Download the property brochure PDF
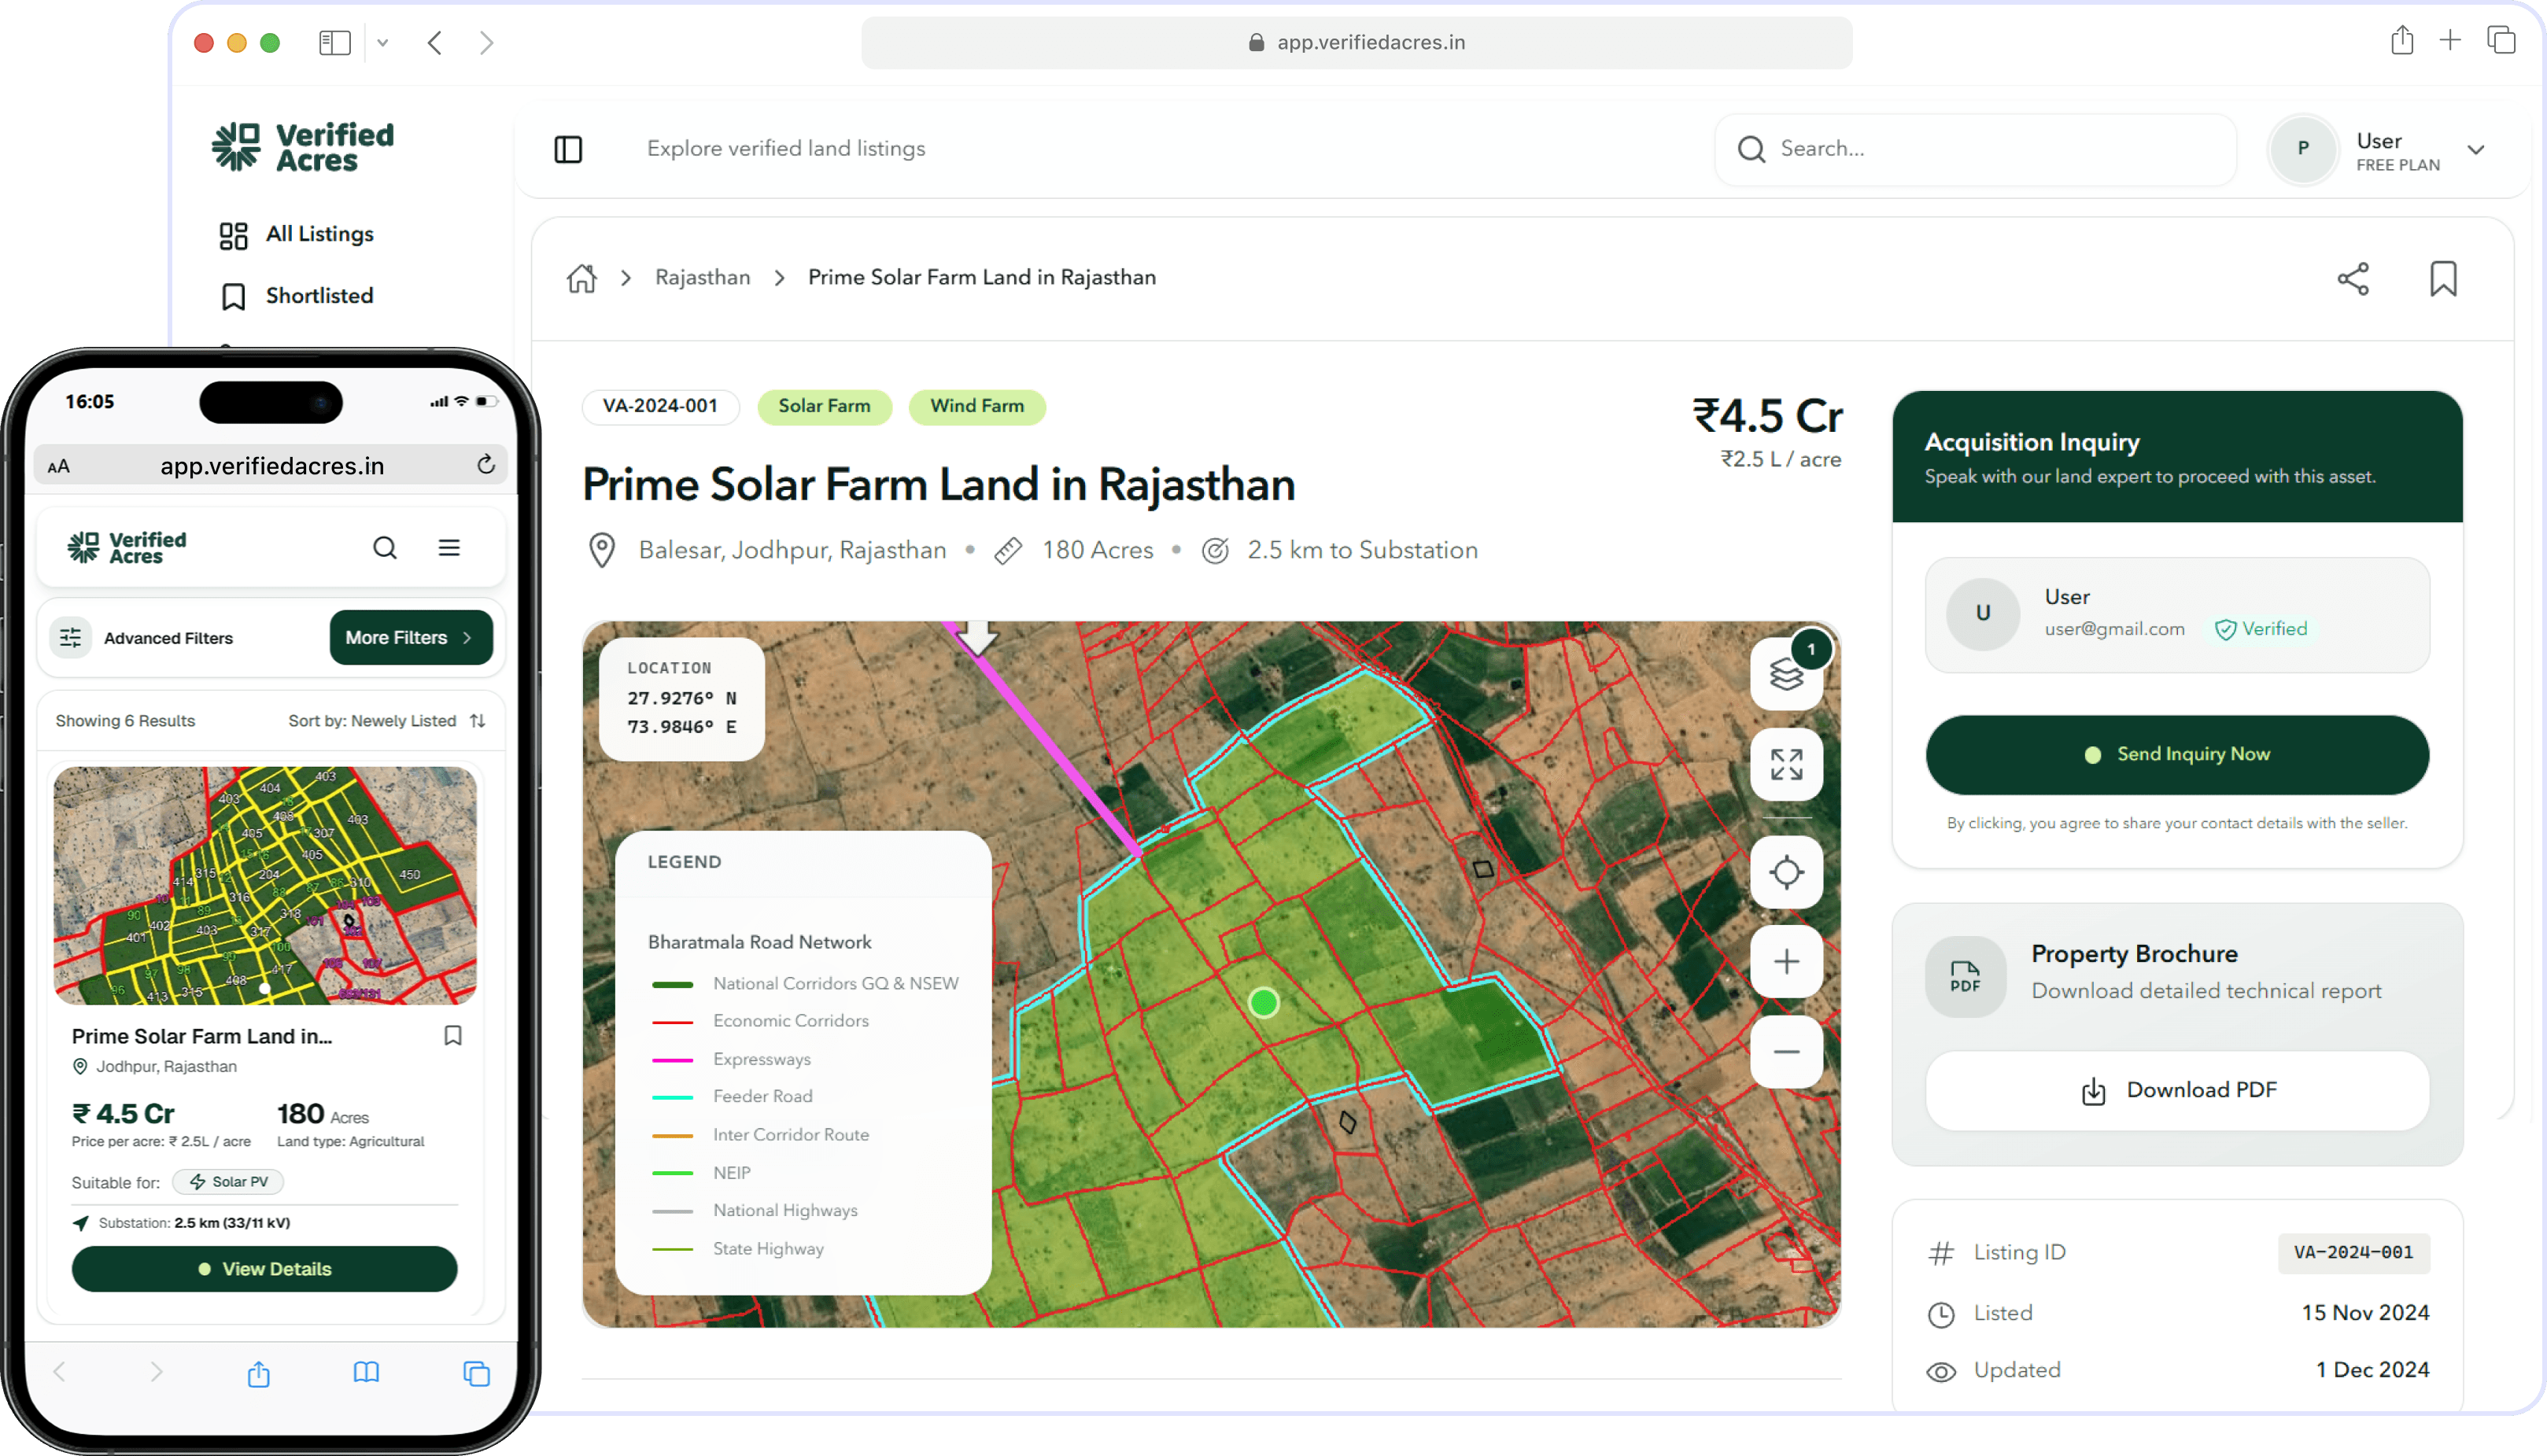The height and width of the screenshot is (1456, 2547). [2176, 1090]
